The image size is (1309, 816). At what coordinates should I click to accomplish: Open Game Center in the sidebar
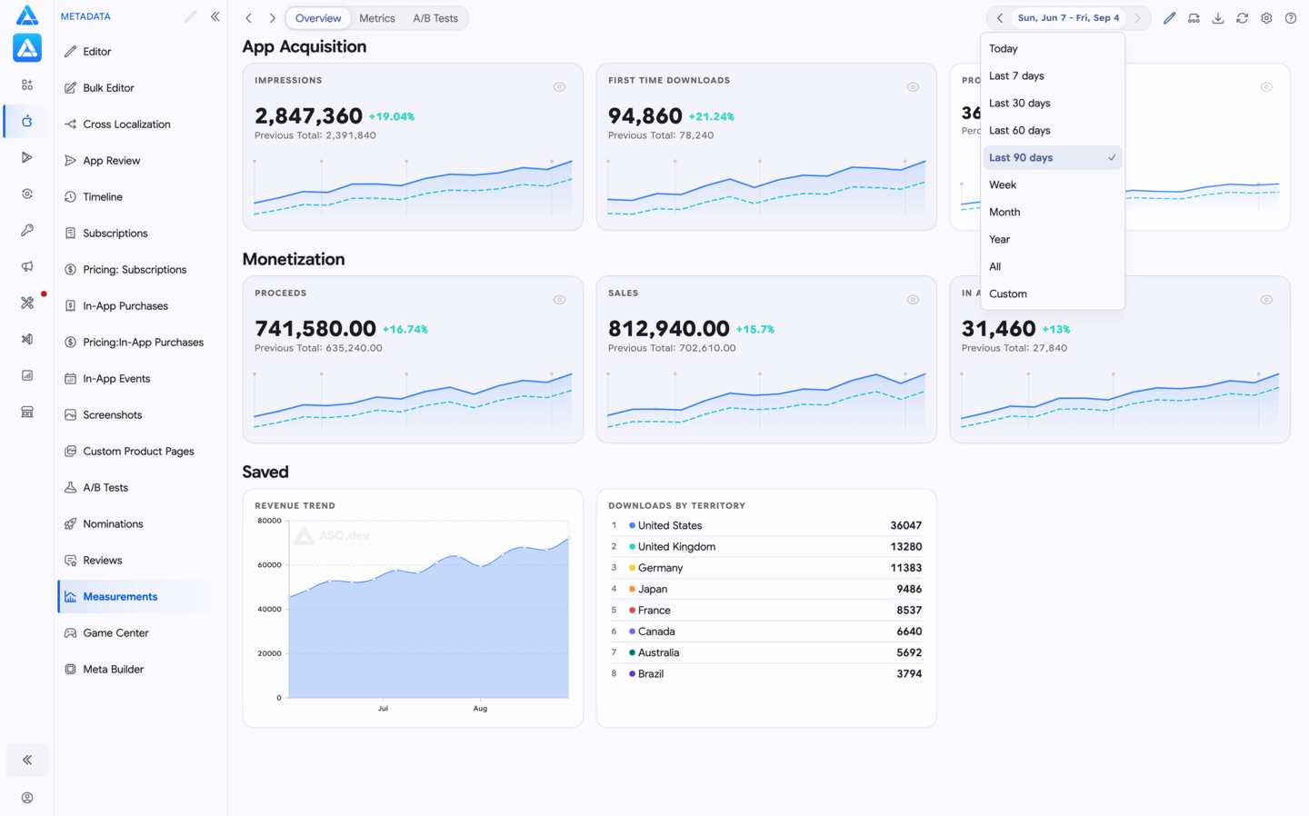coord(138,633)
